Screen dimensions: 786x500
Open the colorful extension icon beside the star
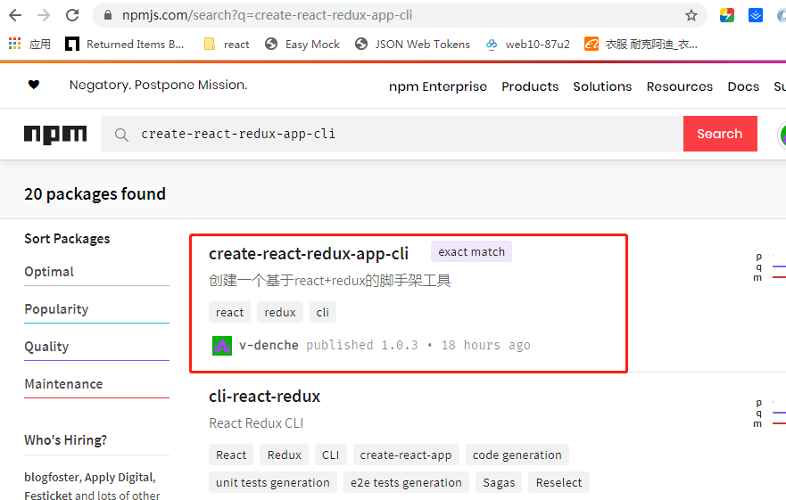727,15
